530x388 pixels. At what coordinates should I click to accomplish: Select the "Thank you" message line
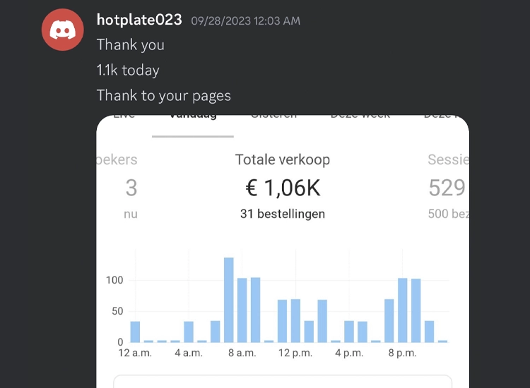[x=130, y=44]
